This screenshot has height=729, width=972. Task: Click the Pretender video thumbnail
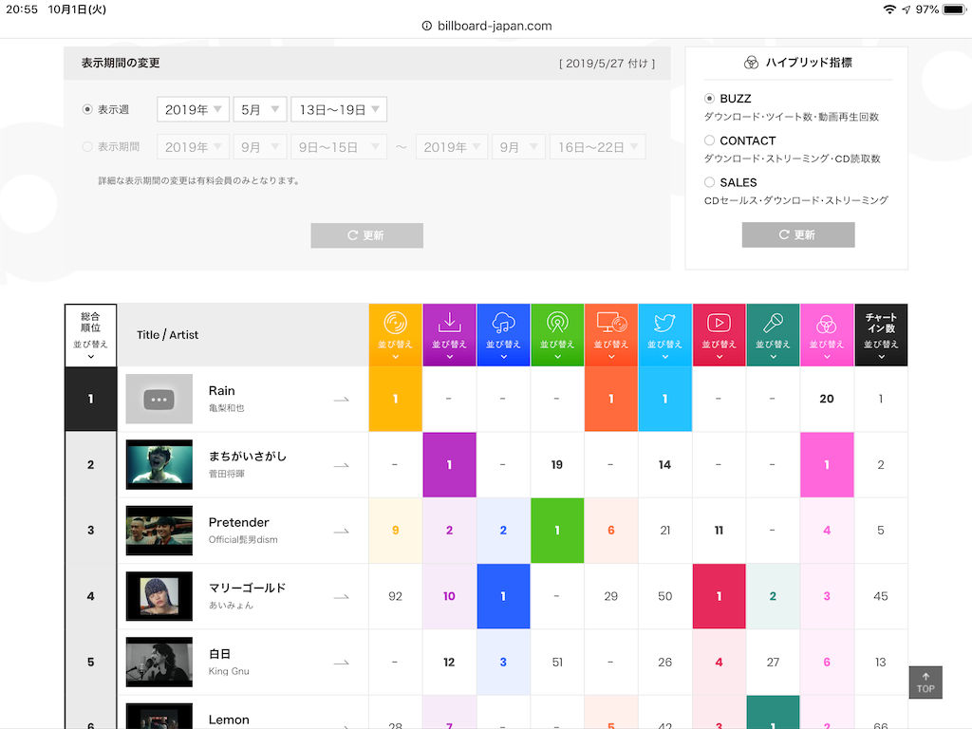159,531
